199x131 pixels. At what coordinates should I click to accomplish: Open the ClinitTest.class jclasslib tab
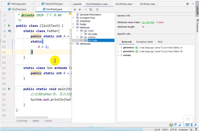[x=148, y=4]
